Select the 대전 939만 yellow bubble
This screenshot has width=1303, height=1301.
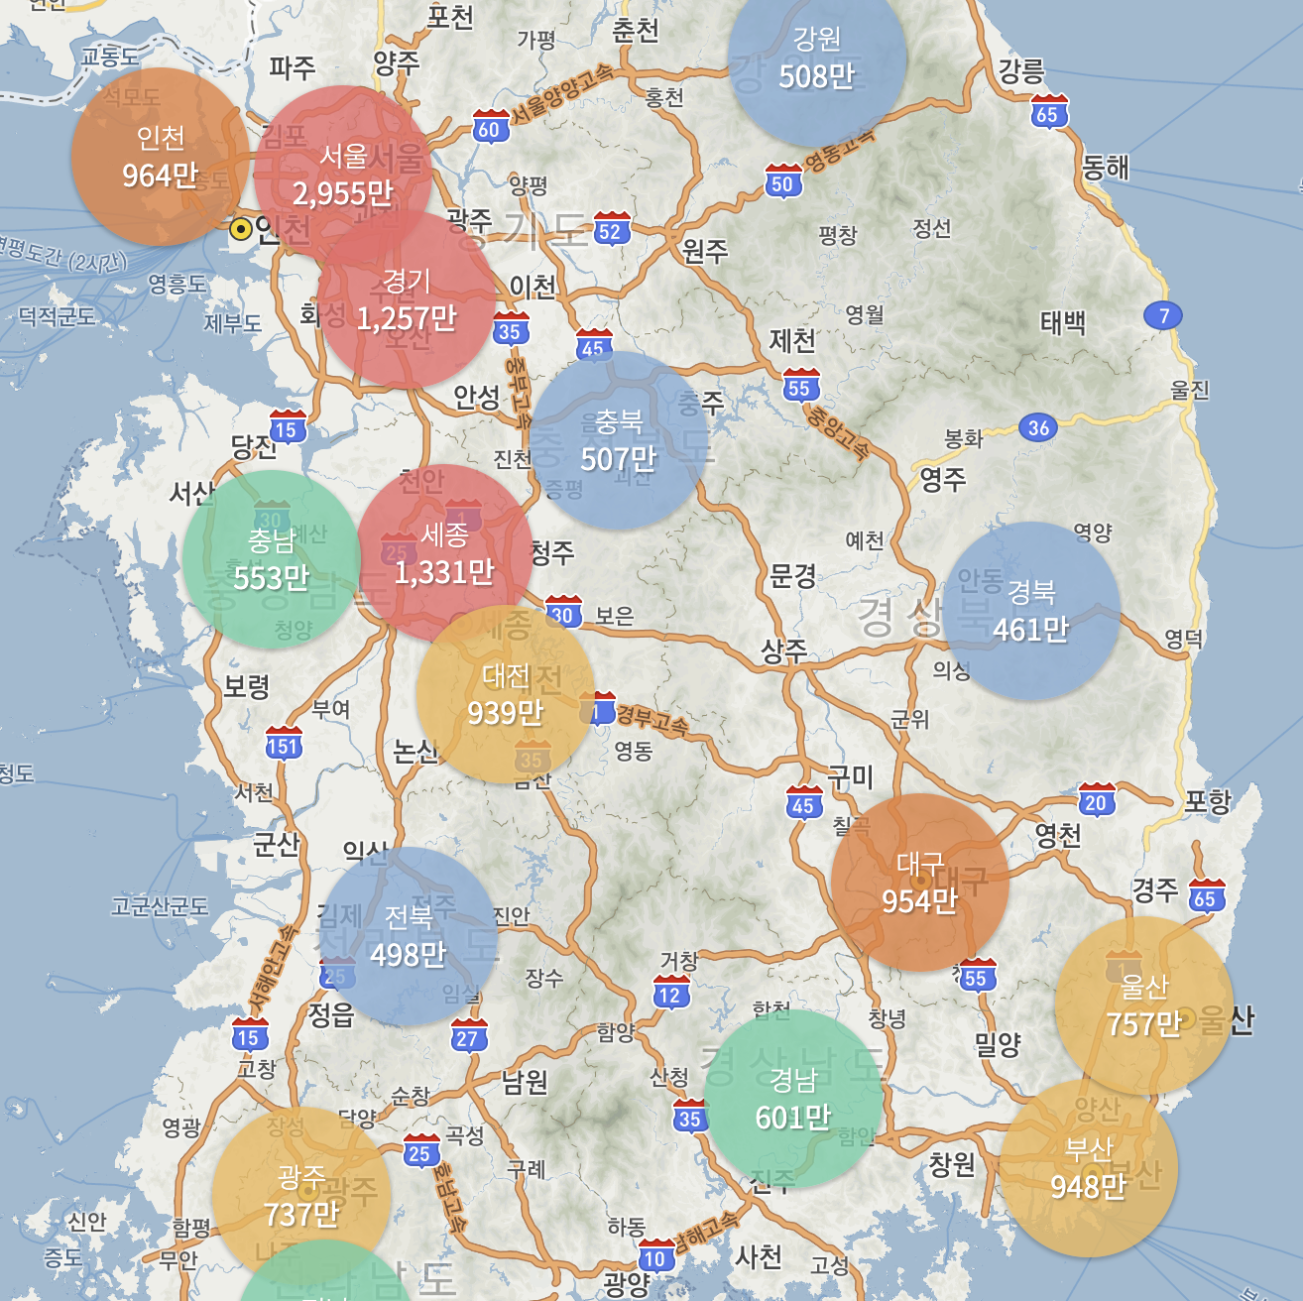click(x=506, y=694)
